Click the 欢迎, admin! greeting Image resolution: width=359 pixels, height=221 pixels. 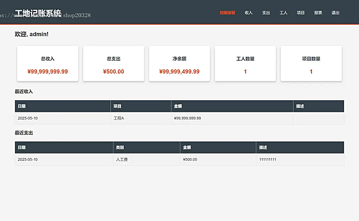[x=32, y=34]
